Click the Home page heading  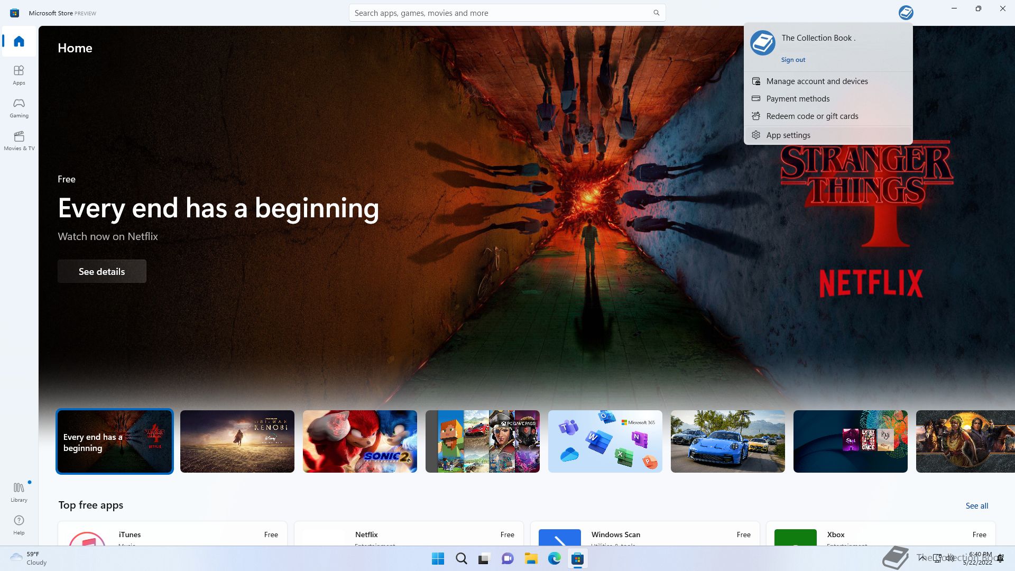point(75,48)
